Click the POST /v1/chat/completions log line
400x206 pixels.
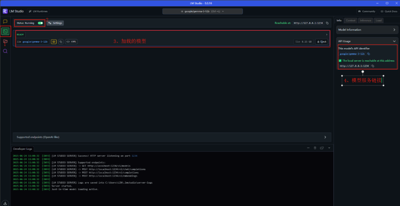79,169
